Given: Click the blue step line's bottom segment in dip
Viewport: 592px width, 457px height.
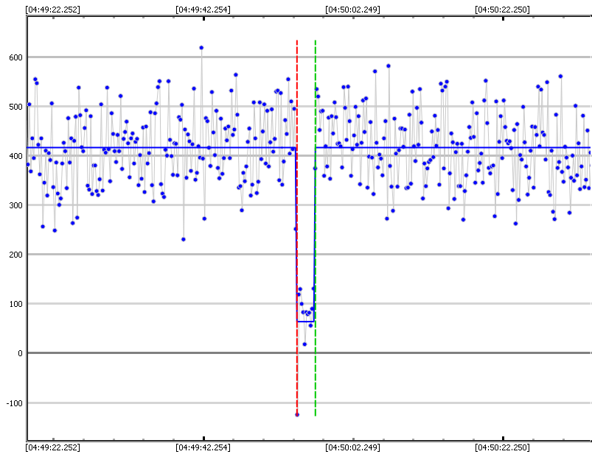Looking at the screenshot, I should click(305, 322).
